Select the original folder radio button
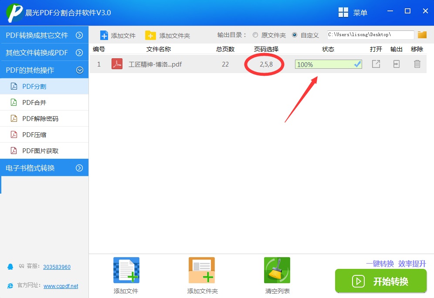 click(255, 35)
